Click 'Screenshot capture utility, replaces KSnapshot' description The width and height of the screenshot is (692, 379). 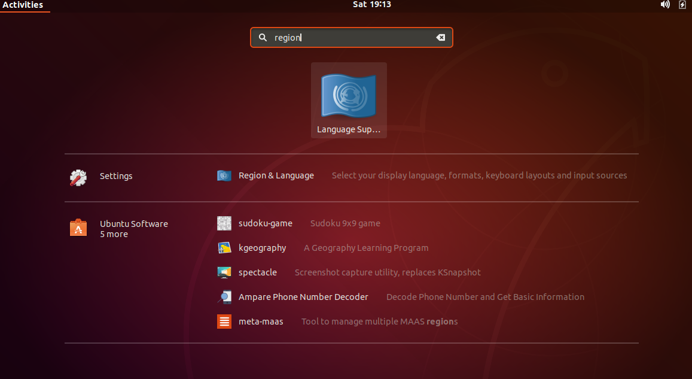(388, 272)
